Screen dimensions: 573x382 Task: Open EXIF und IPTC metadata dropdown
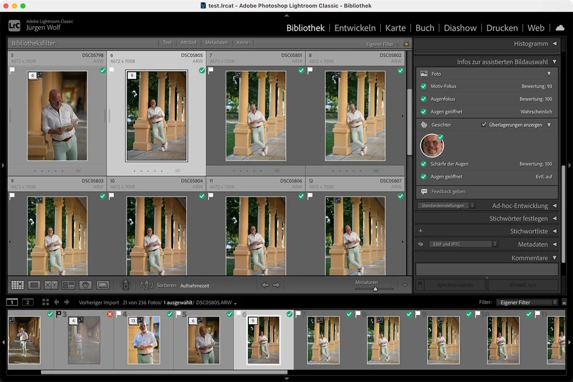463,244
